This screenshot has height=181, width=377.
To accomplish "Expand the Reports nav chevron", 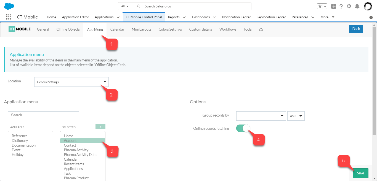I will pos(184,17).
